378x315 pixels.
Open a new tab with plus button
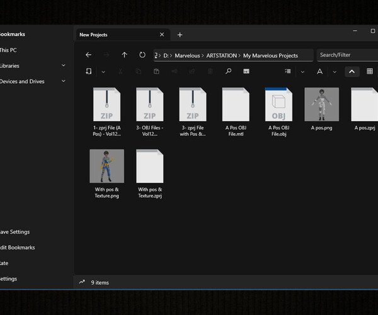click(180, 35)
